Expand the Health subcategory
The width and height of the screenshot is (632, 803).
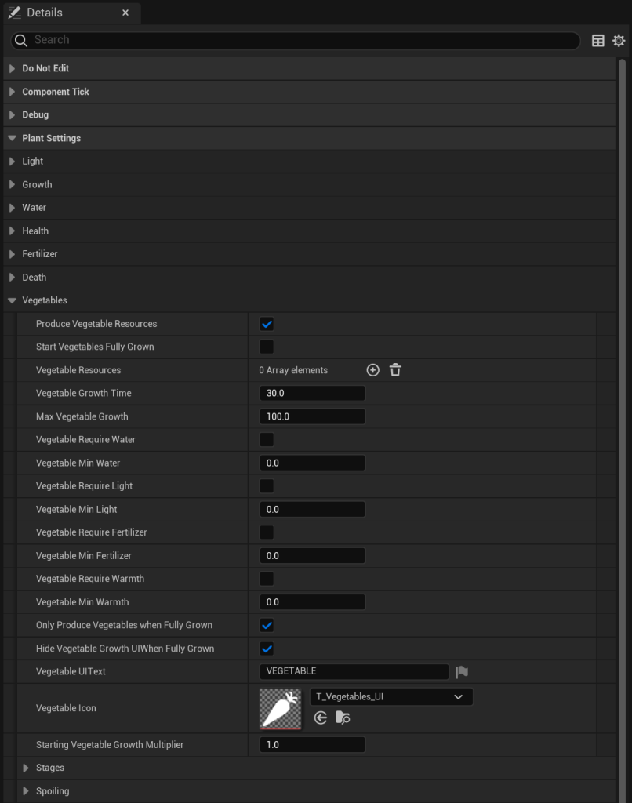tap(12, 231)
